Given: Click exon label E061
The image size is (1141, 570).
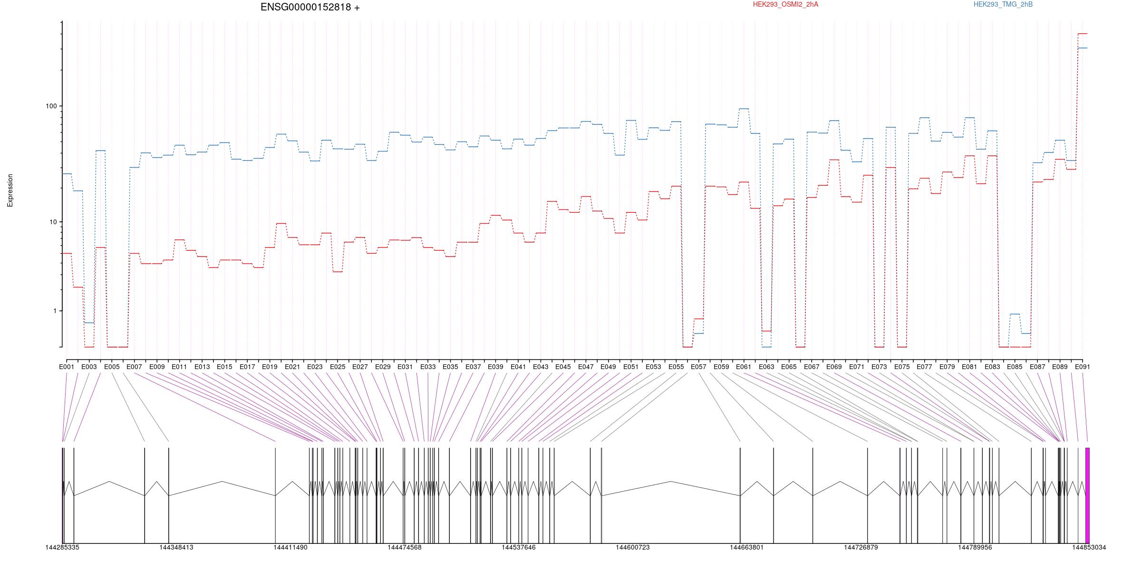Looking at the screenshot, I should (x=744, y=367).
